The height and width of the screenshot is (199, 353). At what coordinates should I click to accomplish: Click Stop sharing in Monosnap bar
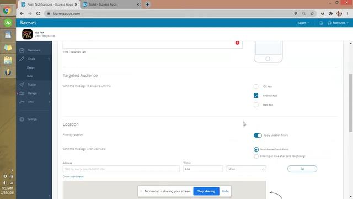pos(206,191)
